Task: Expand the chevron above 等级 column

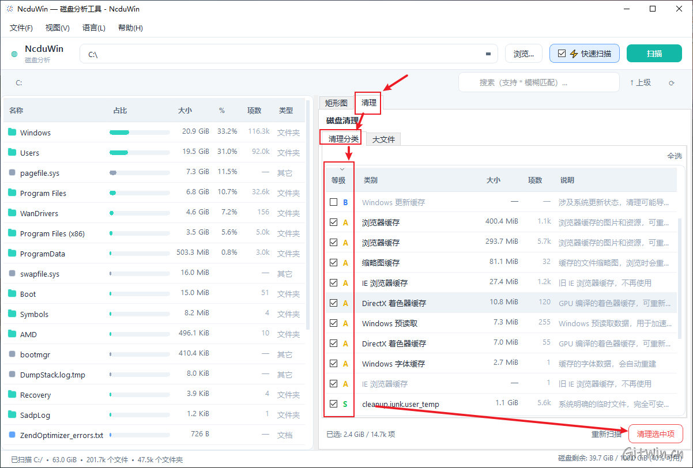Action: click(x=342, y=169)
